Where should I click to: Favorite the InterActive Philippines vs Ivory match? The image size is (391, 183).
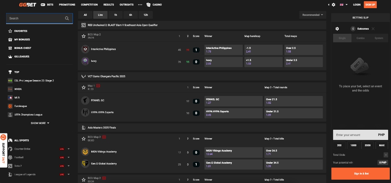coord(83,36)
